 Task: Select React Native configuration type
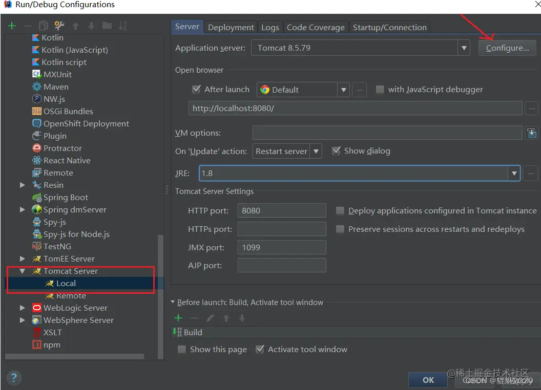61,161
